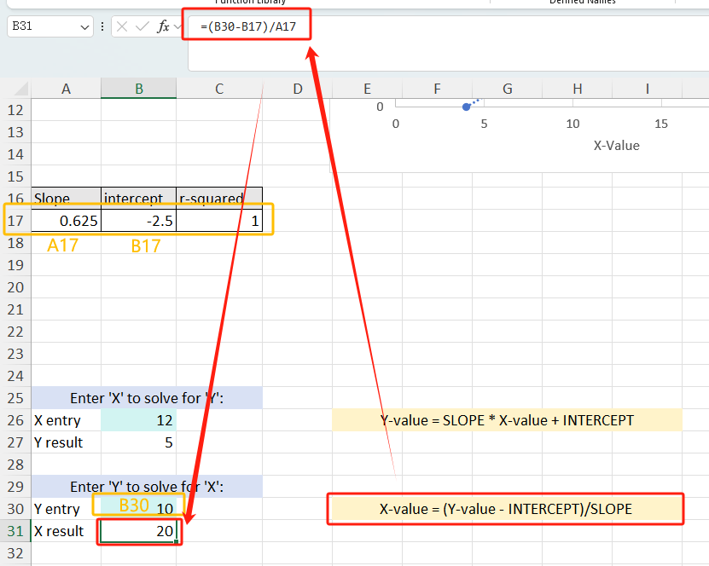This screenshot has width=709, height=566.
Task: Select X result cell showing 20
Action: pyautogui.click(x=139, y=531)
